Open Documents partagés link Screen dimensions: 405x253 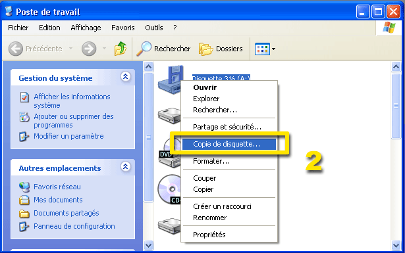click(x=67, y=213)
